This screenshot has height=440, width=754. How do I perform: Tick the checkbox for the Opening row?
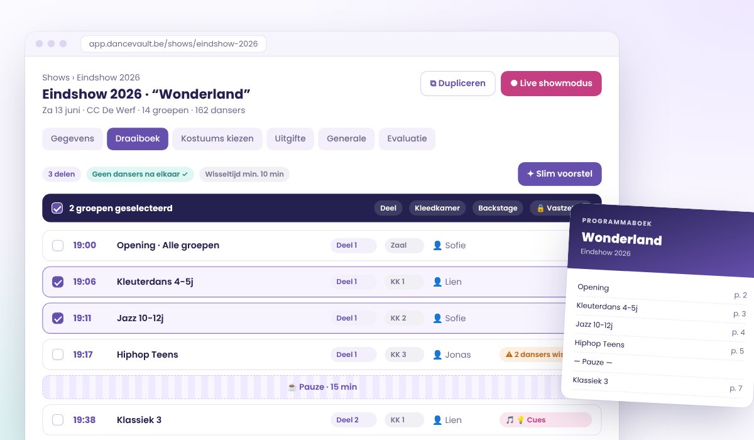58,246
